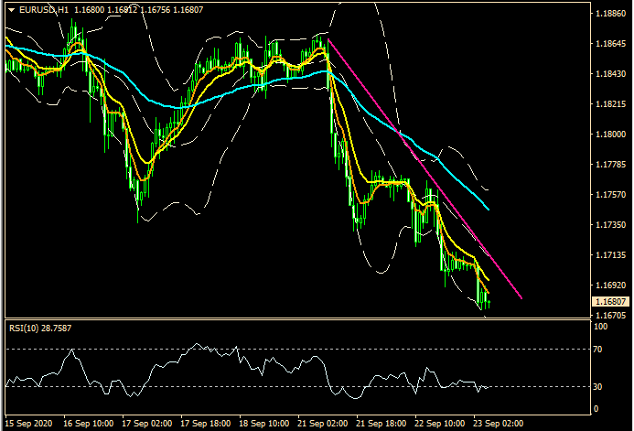Click the RSI 100 scale value
This screenshot has height=431, width=634.
pos(600,326)
